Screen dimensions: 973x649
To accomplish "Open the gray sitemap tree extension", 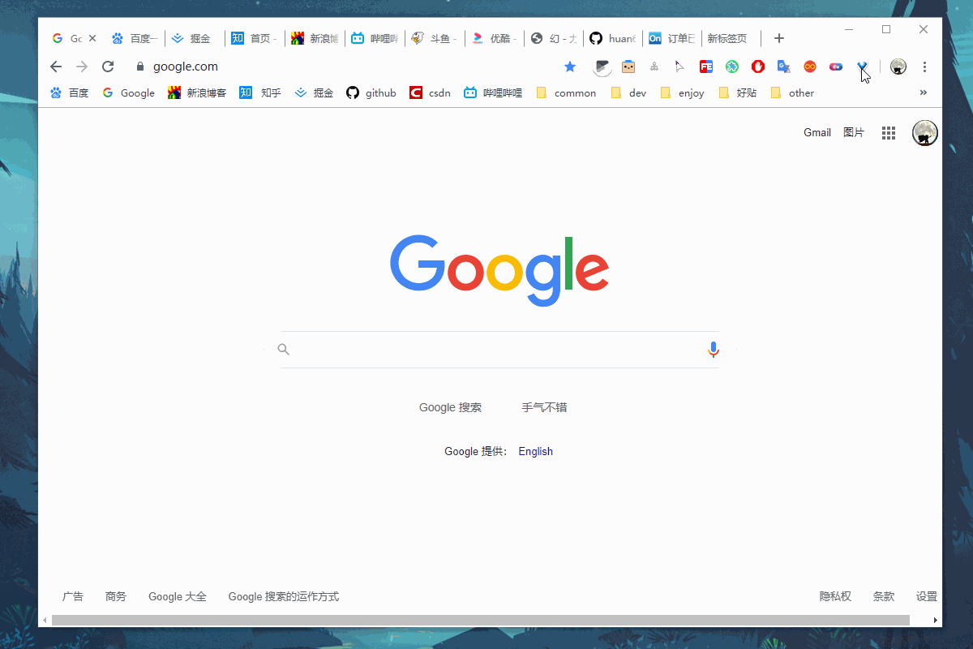I will coord(654,67).
